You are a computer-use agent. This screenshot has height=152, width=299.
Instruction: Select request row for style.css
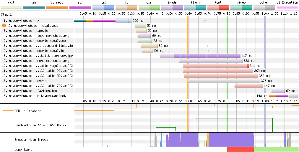point(33,26)
